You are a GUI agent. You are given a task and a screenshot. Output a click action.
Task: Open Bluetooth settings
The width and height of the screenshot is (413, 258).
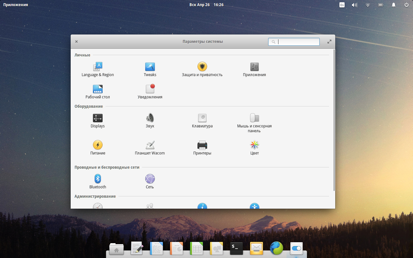(98, 179)
